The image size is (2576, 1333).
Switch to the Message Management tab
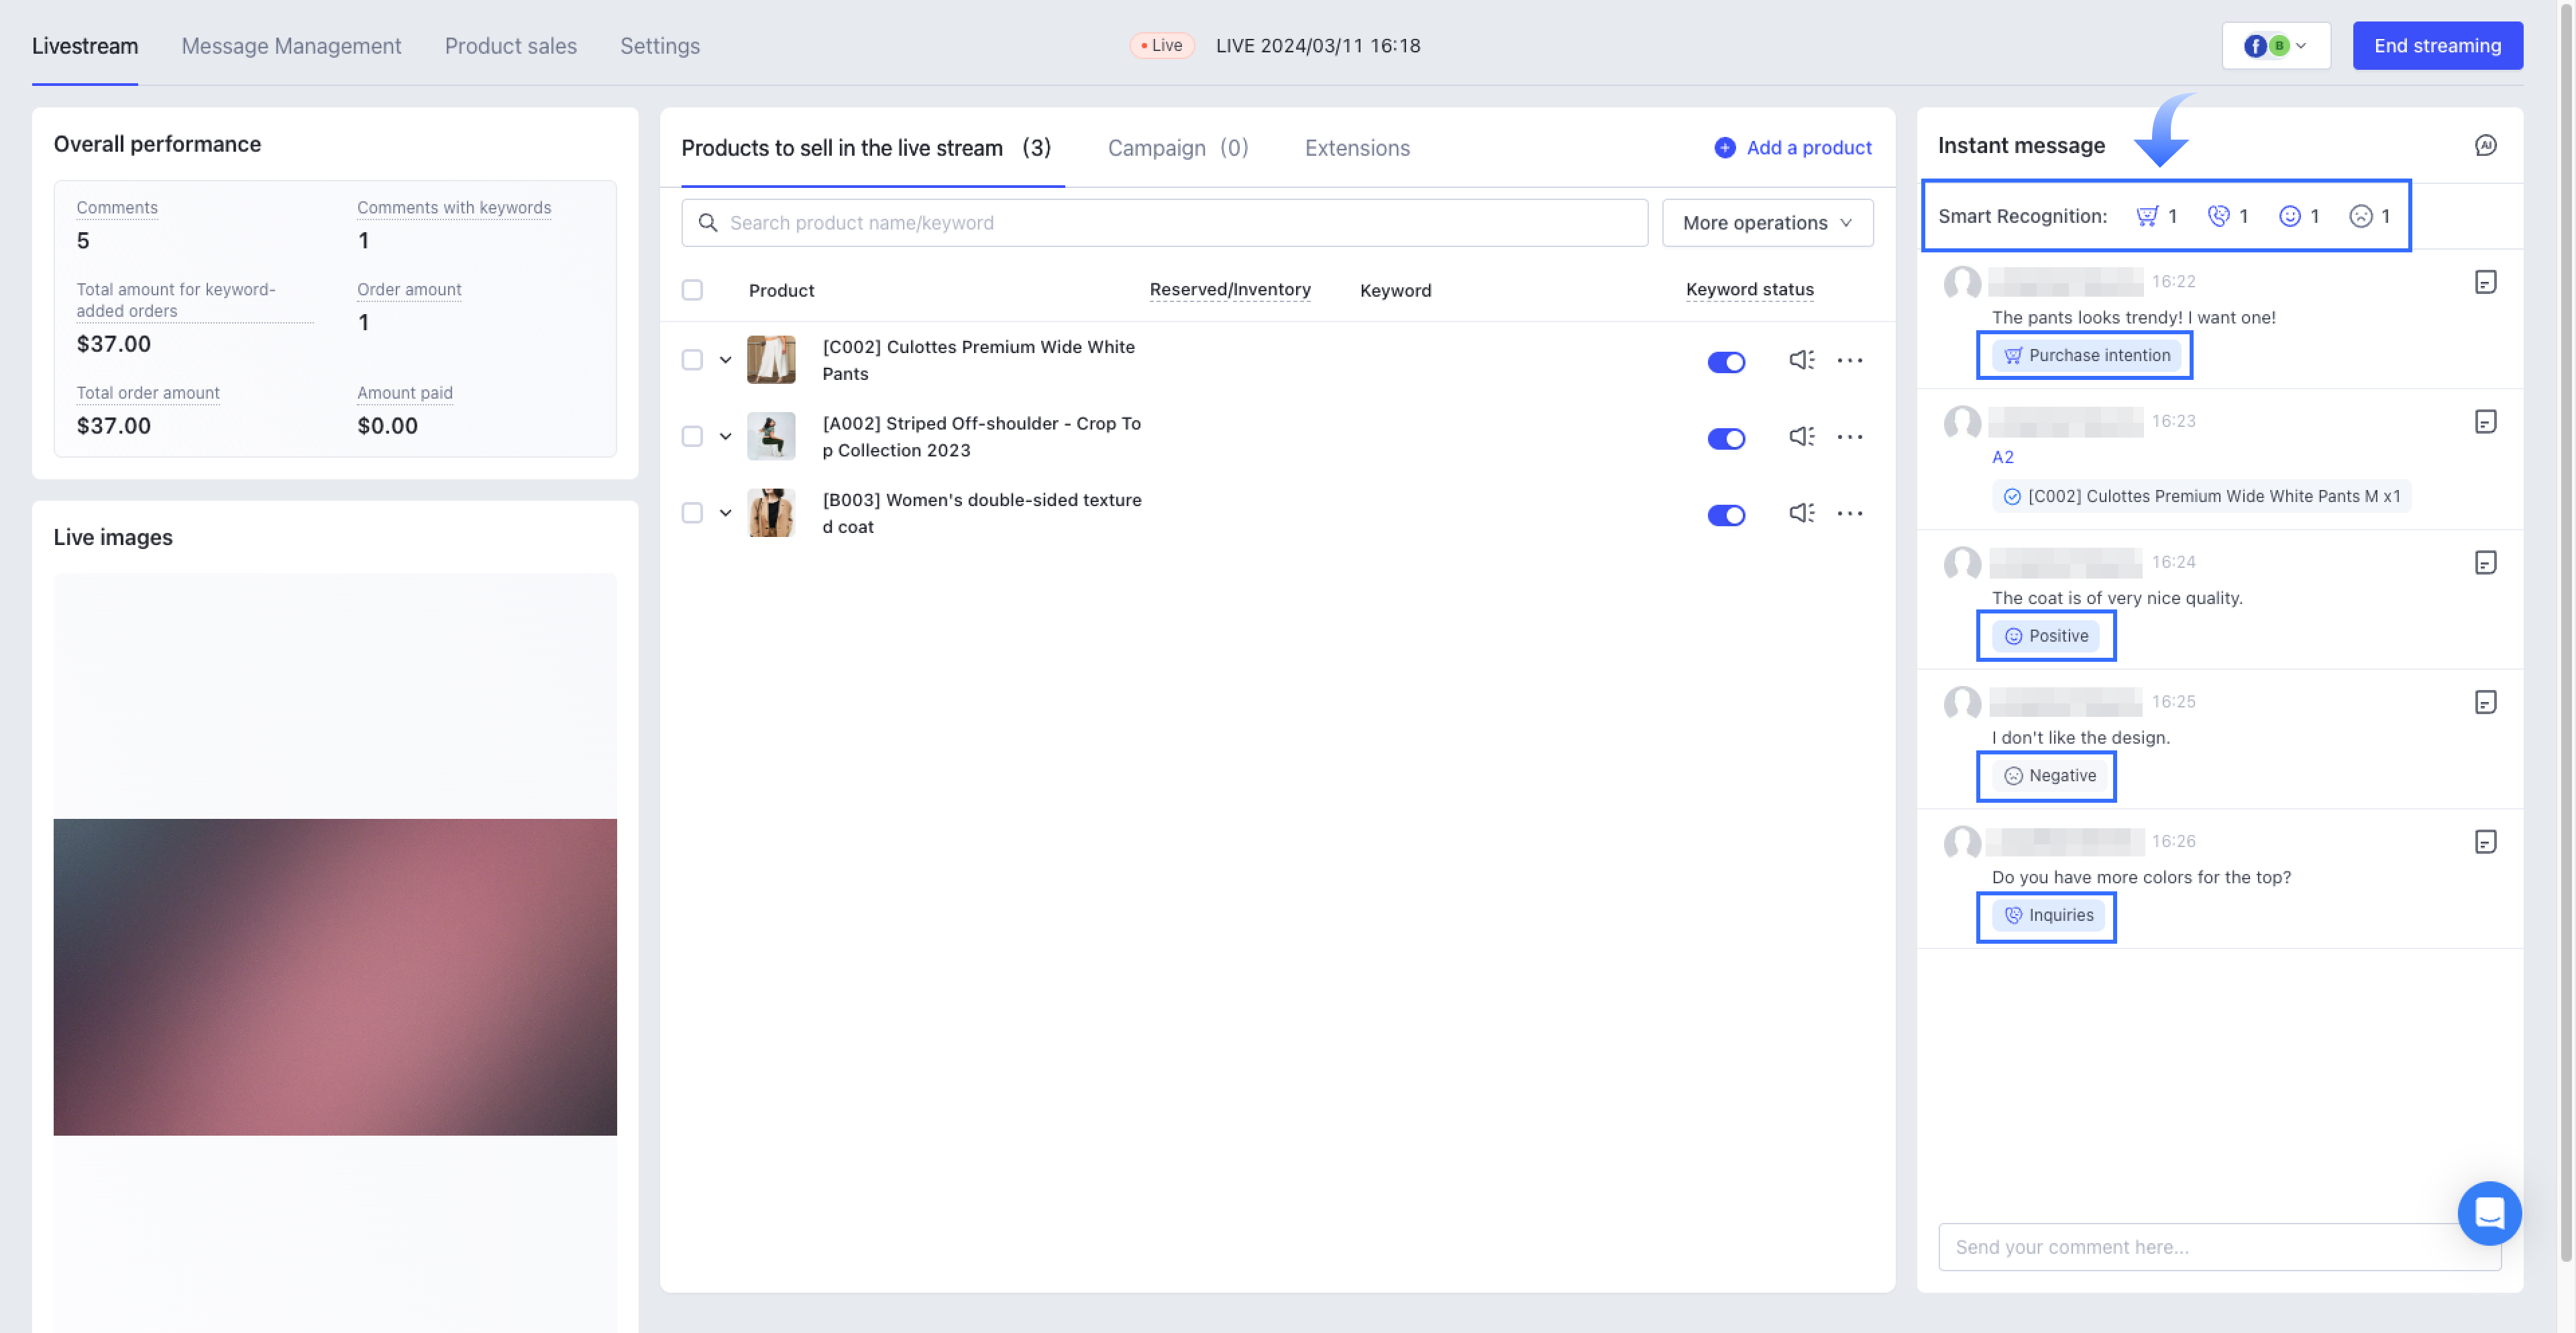[x=291, y=46]
